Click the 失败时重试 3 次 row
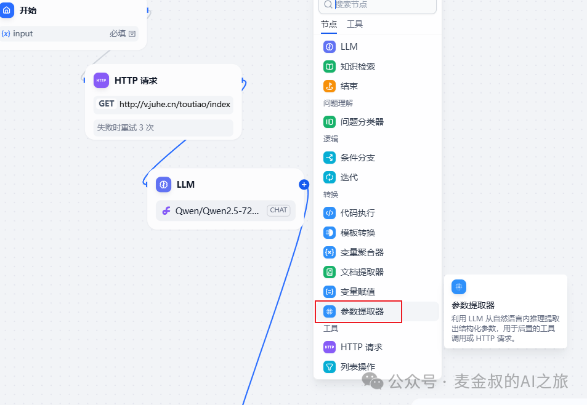 click(163, 128)
